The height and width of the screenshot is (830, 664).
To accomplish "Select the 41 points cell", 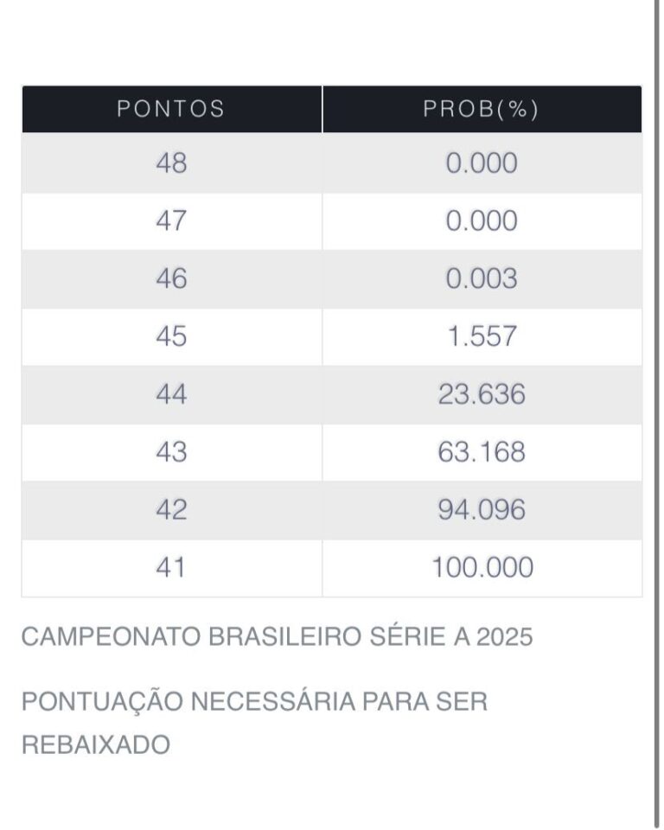I will [171, 569].
